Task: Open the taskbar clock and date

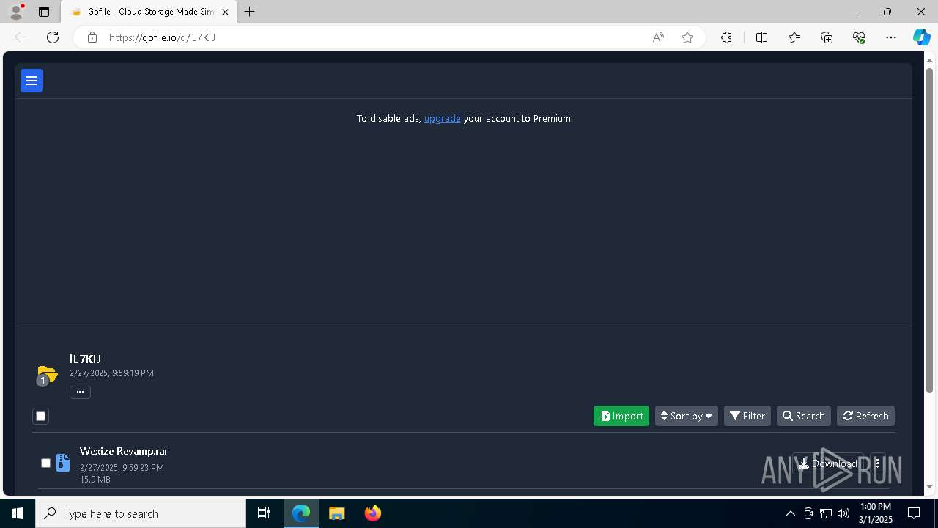Action: click(x=876, y=513)
